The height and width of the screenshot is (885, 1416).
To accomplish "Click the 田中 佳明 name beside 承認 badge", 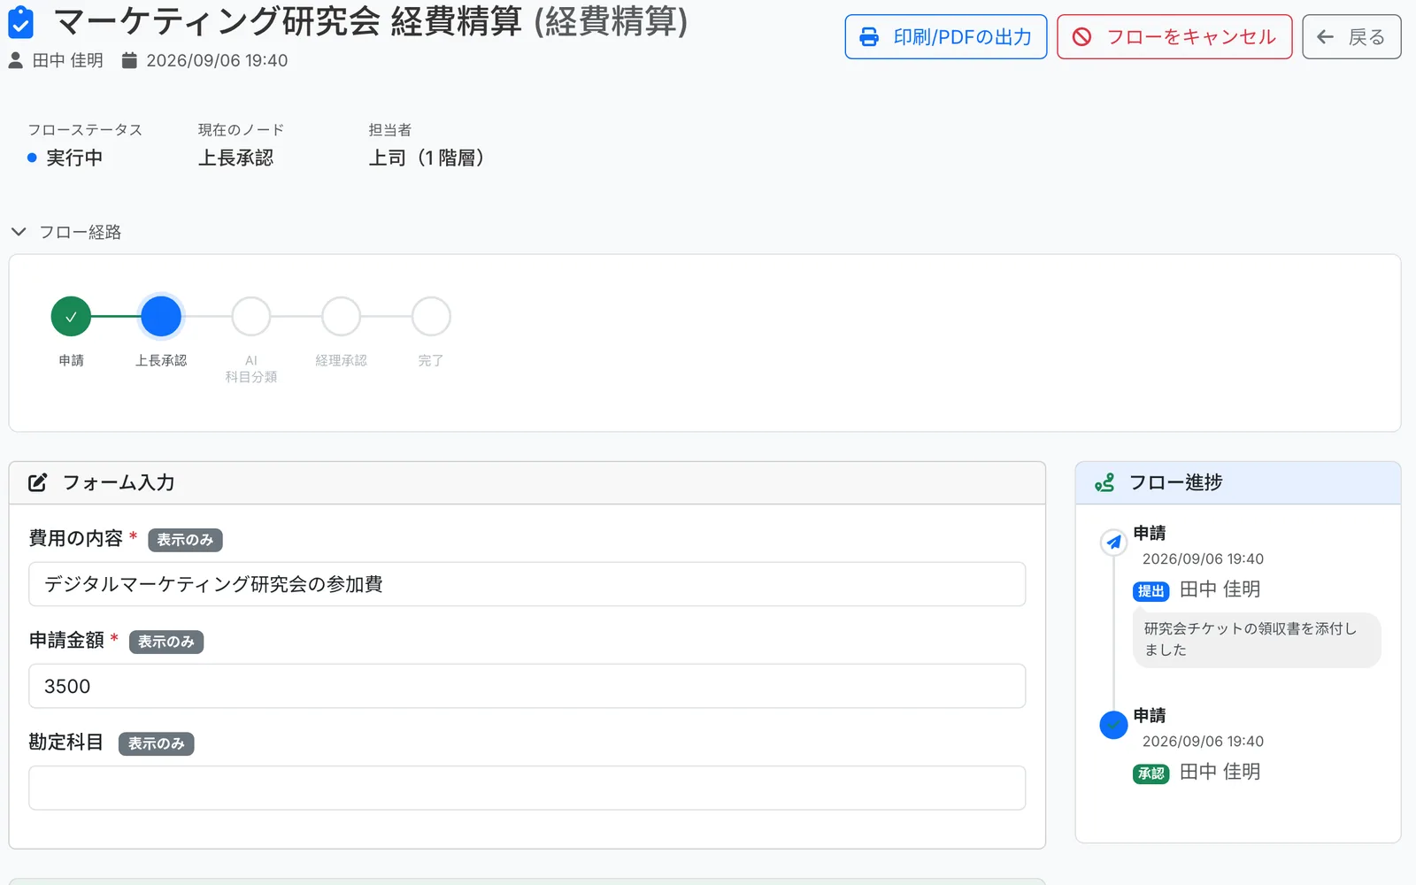I will click(x=1220, y=772).
